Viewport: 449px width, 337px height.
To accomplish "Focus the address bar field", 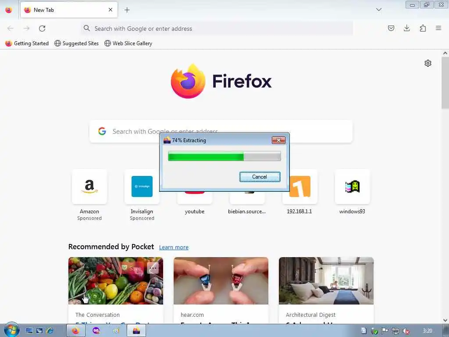I will pyautogui.click(x=217, y=29).
